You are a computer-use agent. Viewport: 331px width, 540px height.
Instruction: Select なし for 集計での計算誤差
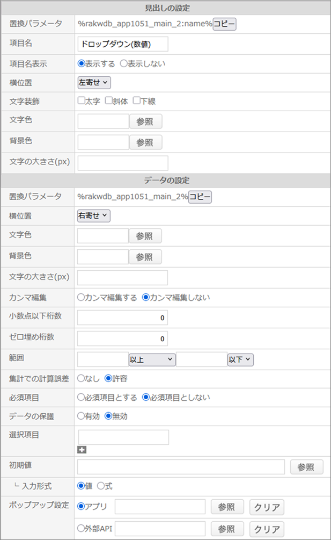pos(82,378)
